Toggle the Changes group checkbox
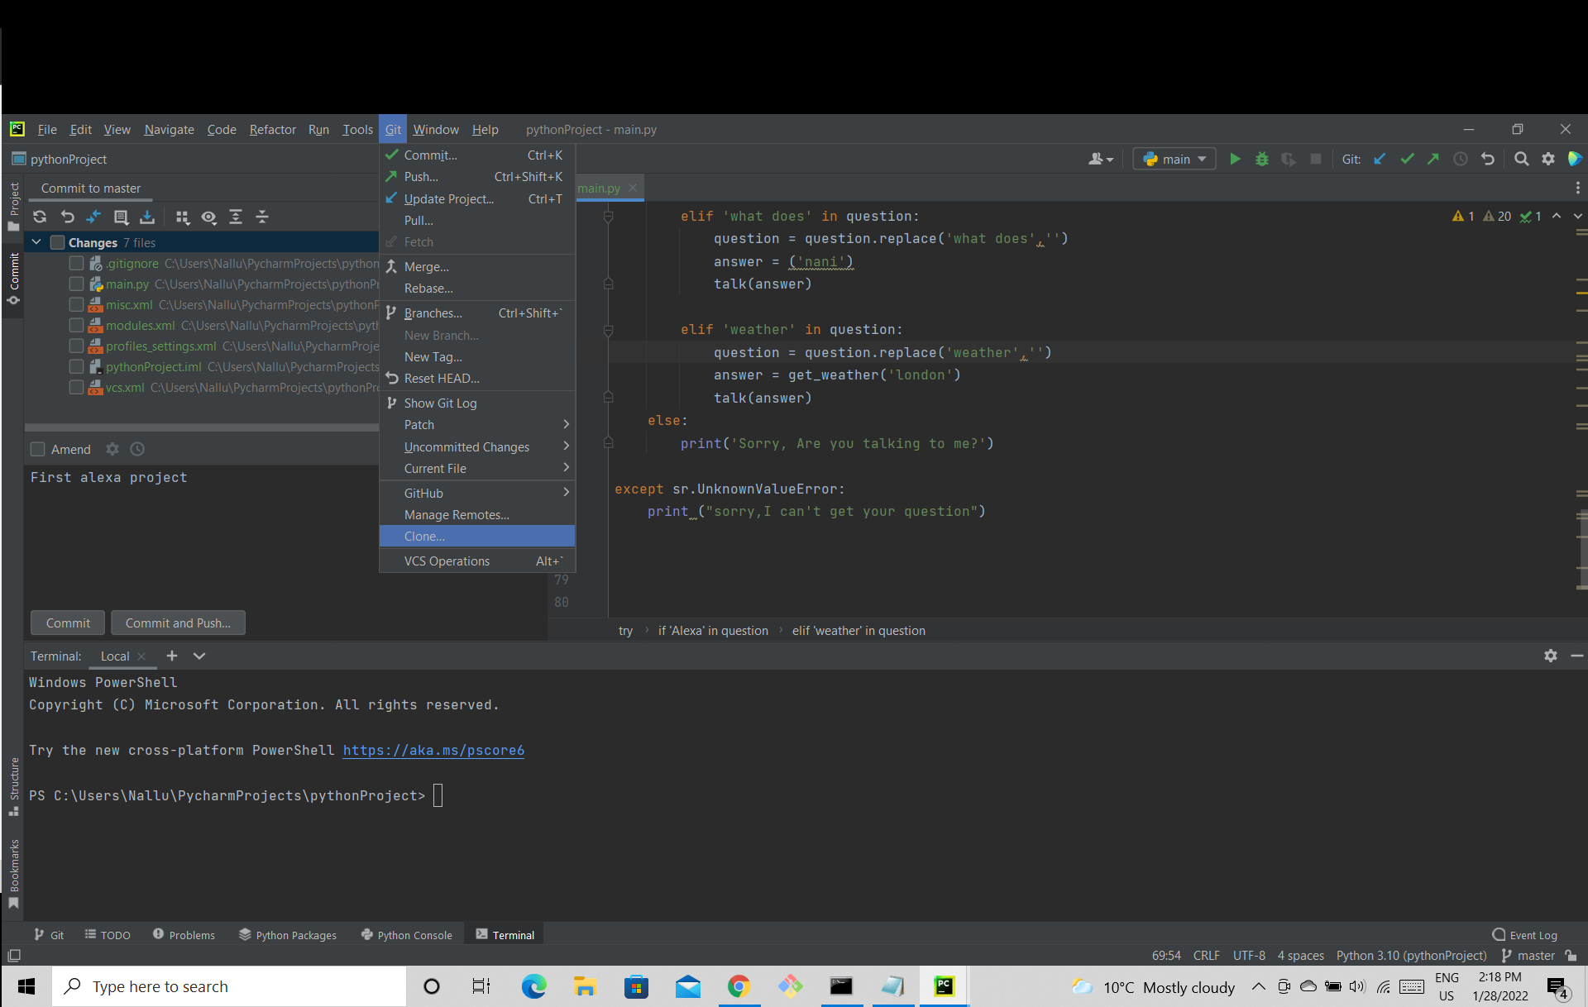The width and height of the screenshot is (1588, 1007). (58, 242)
